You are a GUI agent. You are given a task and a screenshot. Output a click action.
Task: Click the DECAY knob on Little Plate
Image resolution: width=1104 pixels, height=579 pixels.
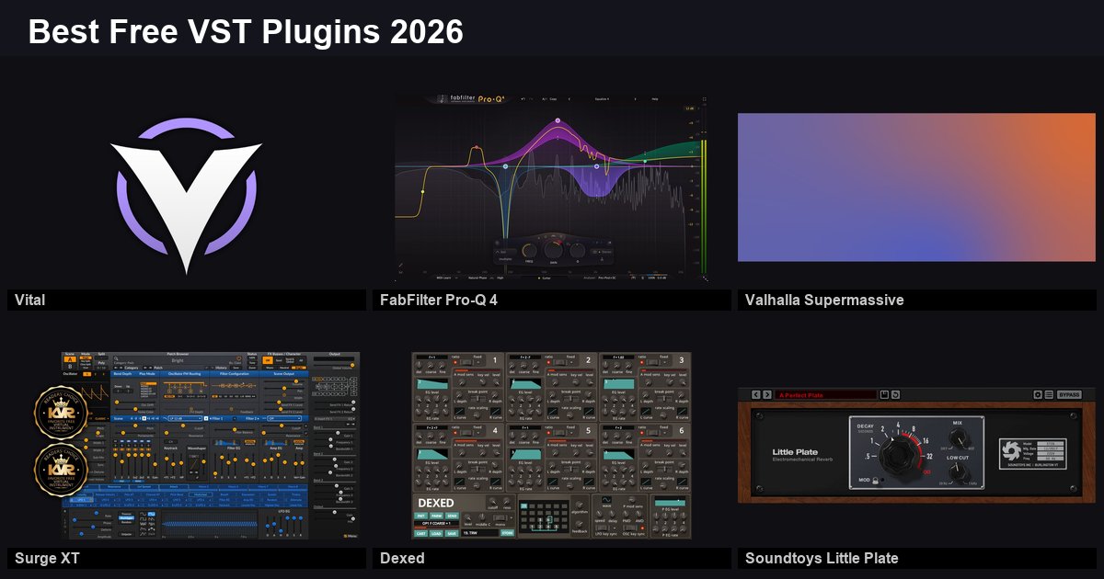(897, 454)
